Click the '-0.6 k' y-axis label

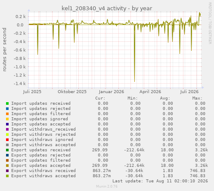20,50
